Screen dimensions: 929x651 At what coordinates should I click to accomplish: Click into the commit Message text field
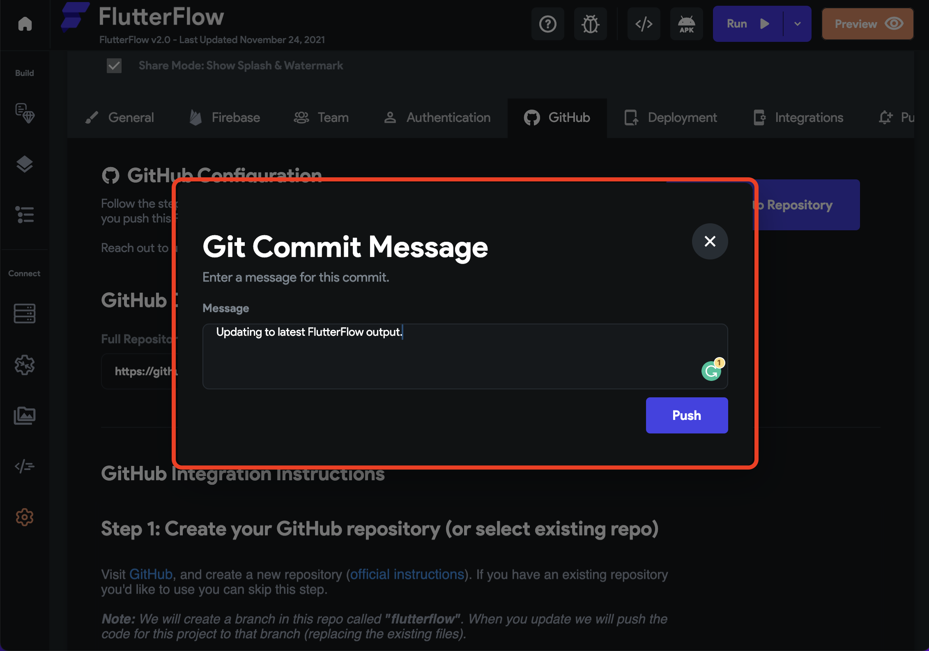(465, 356)
